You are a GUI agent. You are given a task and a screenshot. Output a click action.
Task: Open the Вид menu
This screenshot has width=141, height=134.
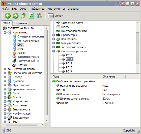click(x=14, y=9)
